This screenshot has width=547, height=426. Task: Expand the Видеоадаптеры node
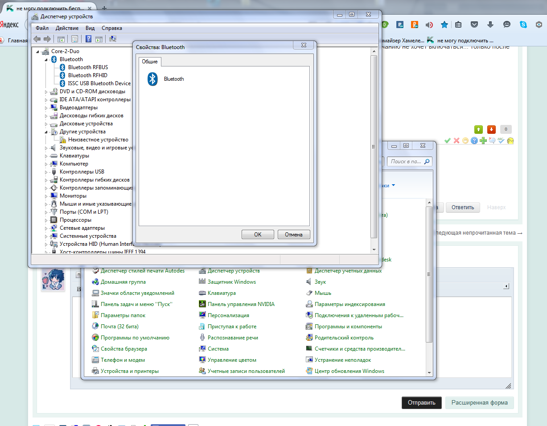(46, 108)
